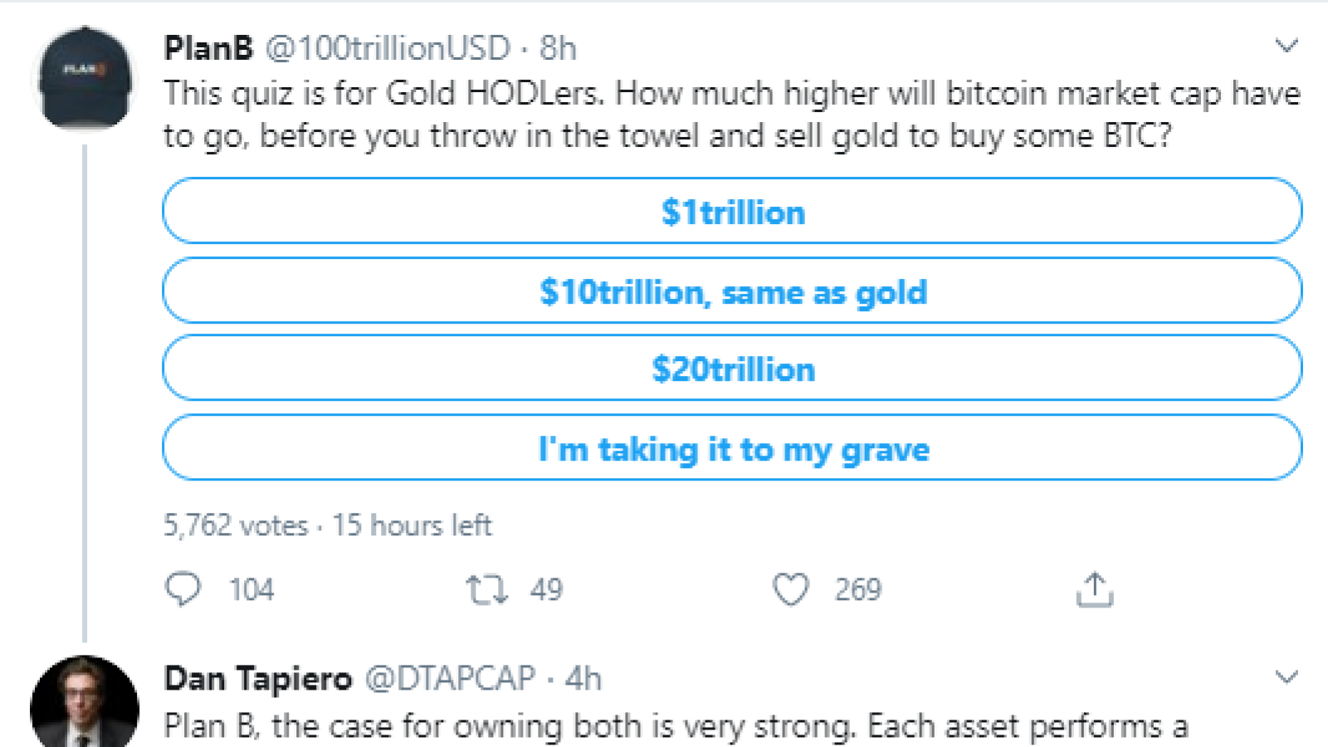Visit the @100trillionUSD handle link
Viewport: 1328px width, 747px height.
[x=388, y=48]
